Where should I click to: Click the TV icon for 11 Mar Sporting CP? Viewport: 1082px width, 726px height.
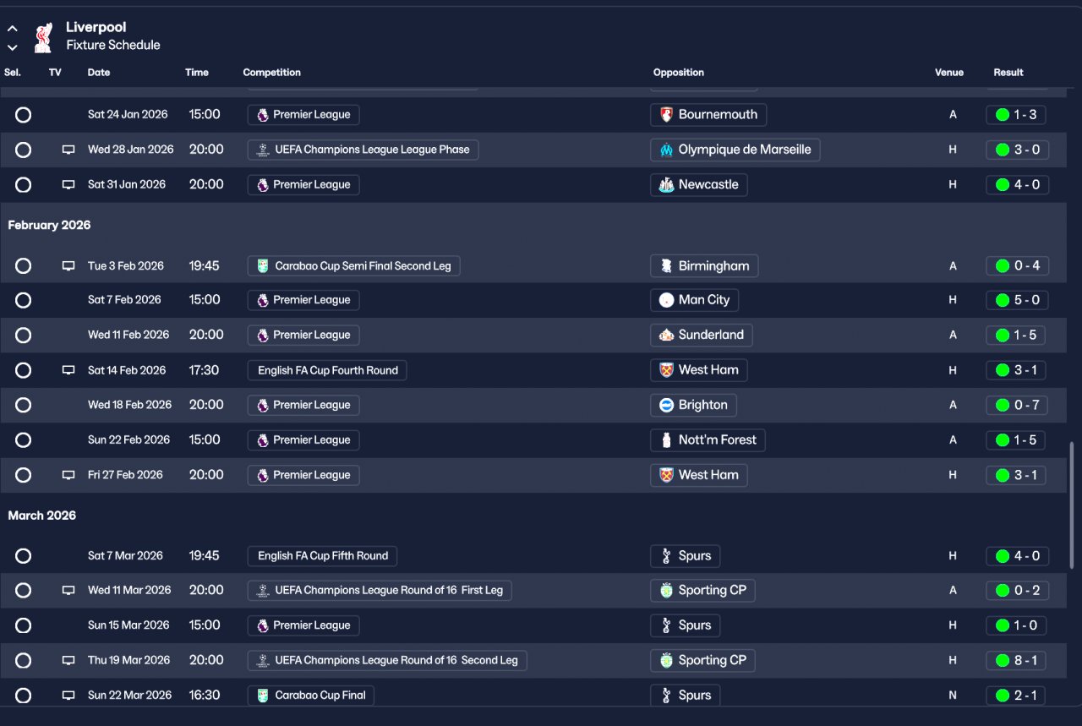coord(68,591)
